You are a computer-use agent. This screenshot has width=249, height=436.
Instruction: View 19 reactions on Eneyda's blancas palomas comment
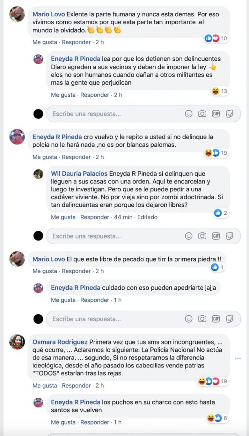(x=216, y=153)
